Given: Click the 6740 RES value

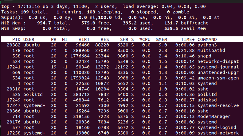Looking at the screenshot, I should pos(103,133).
